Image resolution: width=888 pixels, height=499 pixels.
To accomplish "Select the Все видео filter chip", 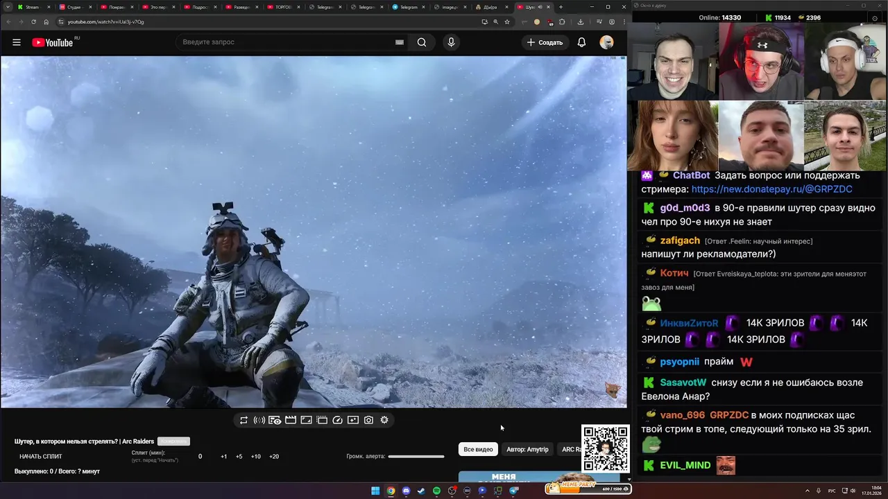I will pos(478,450).
